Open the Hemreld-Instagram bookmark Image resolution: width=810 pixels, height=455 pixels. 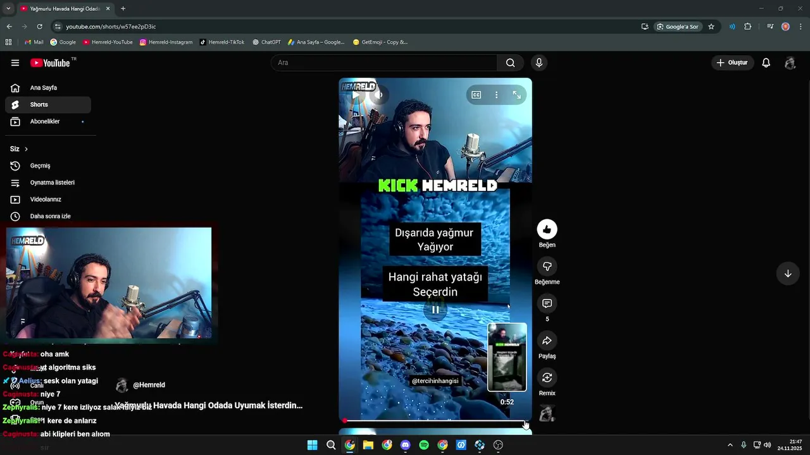166,42
